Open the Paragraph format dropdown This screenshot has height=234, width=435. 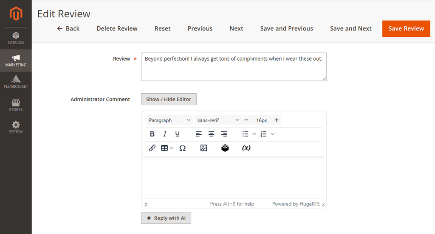(x=169, y=120)
